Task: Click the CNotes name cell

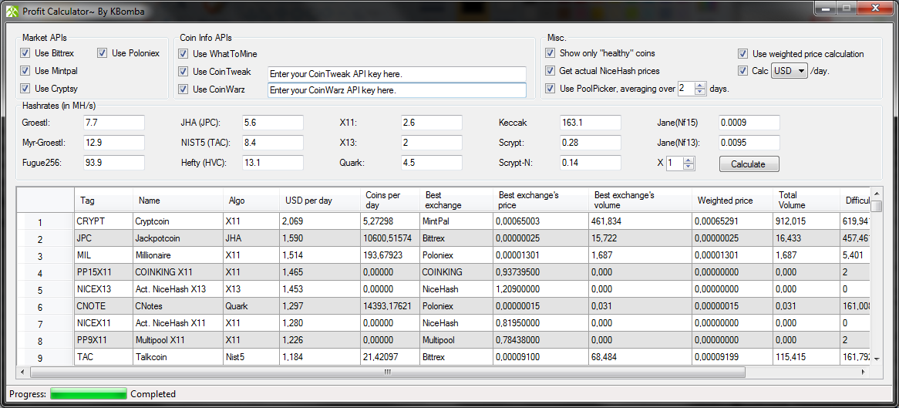Action: click(x=178, y=307)
